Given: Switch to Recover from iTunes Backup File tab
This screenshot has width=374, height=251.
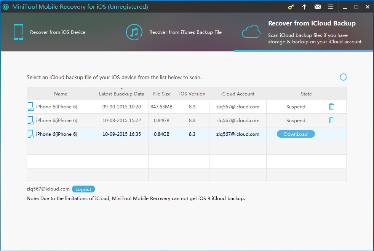Looking at the screenshot, I should click(x=185, y=32).
